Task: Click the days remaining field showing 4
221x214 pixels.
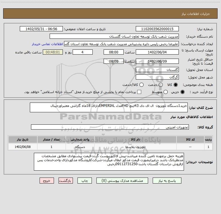Action: [83, 52]
